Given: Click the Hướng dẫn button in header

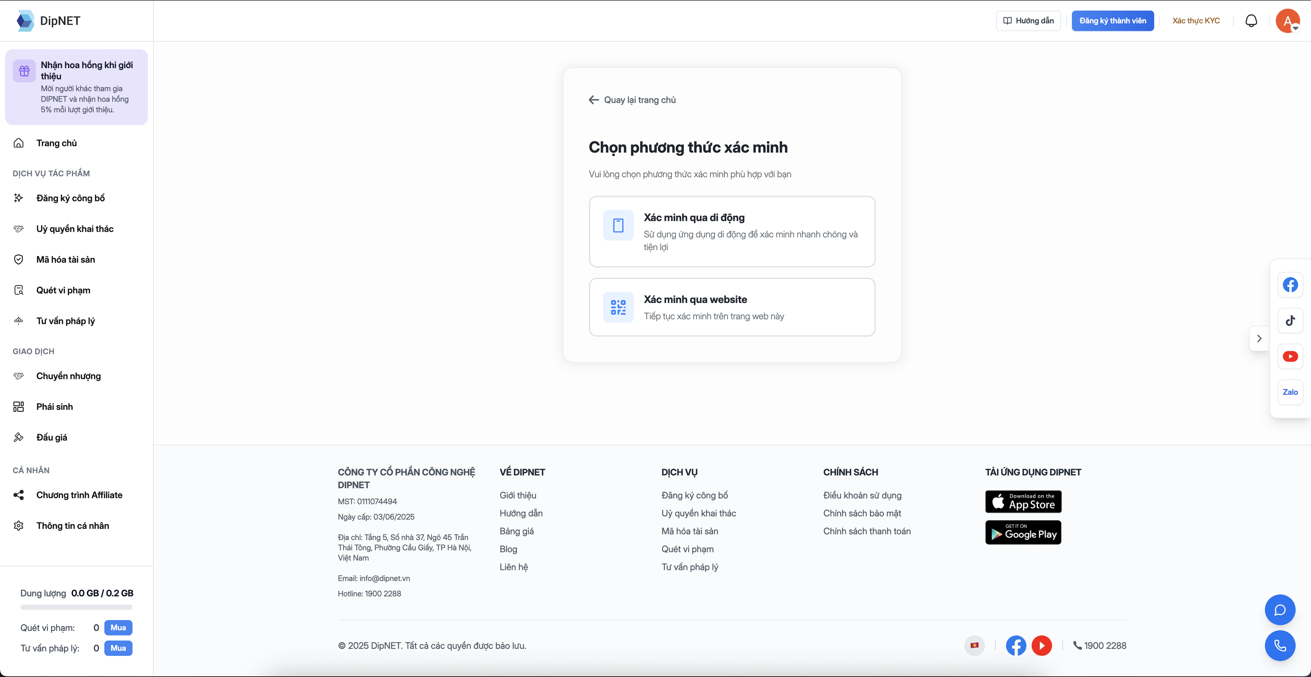Looking at the screenshot, I should pos(1028,21).
